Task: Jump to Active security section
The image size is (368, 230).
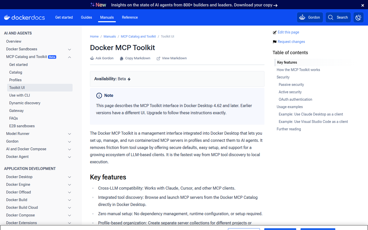Action: pyautogui.click(x=290, y=92)
